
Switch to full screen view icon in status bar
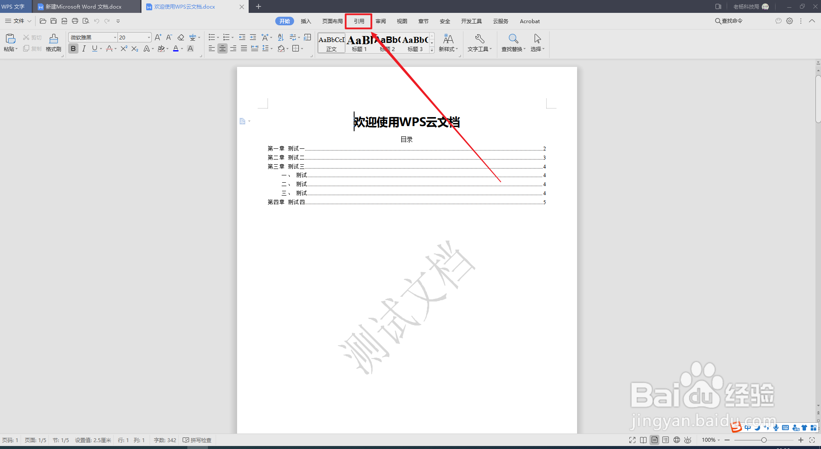(632, 440)
